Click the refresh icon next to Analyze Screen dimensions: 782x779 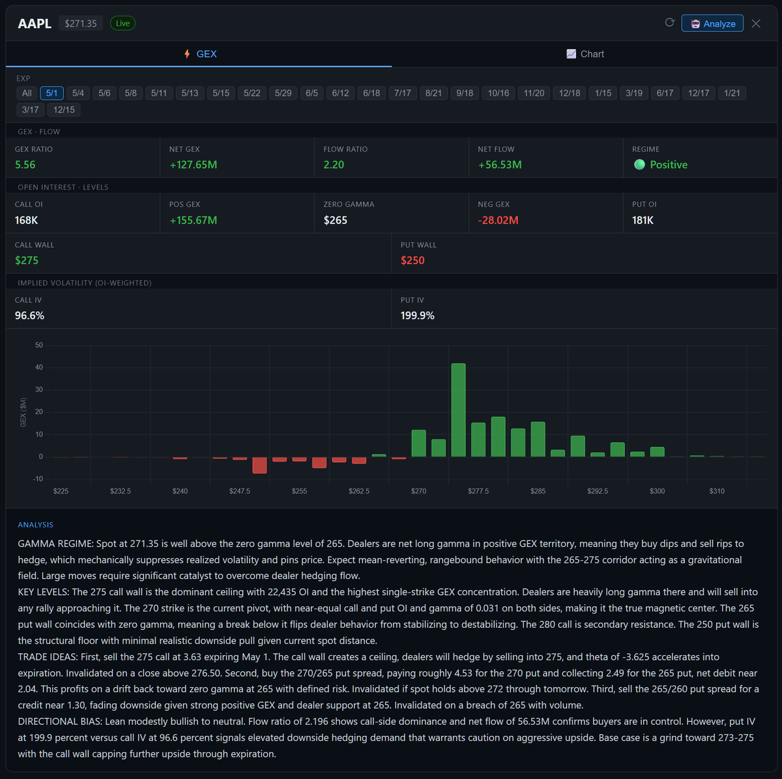point(669,23)
